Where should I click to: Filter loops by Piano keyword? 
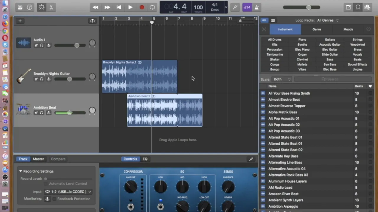[x=302, y=39]
